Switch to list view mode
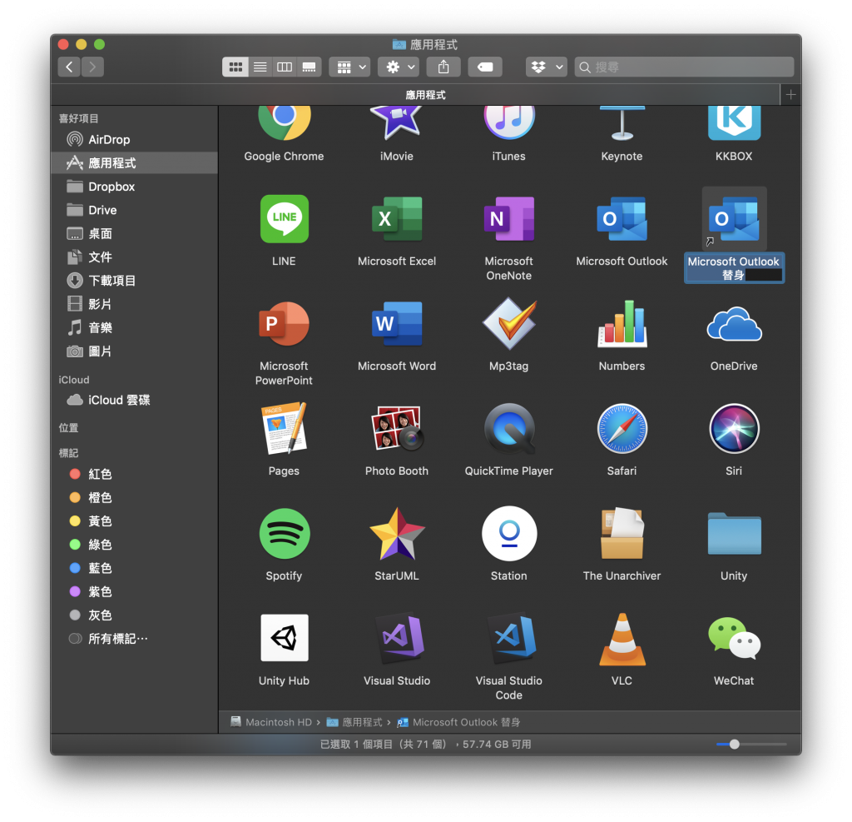Screen dimensions: 852x822 260,67
